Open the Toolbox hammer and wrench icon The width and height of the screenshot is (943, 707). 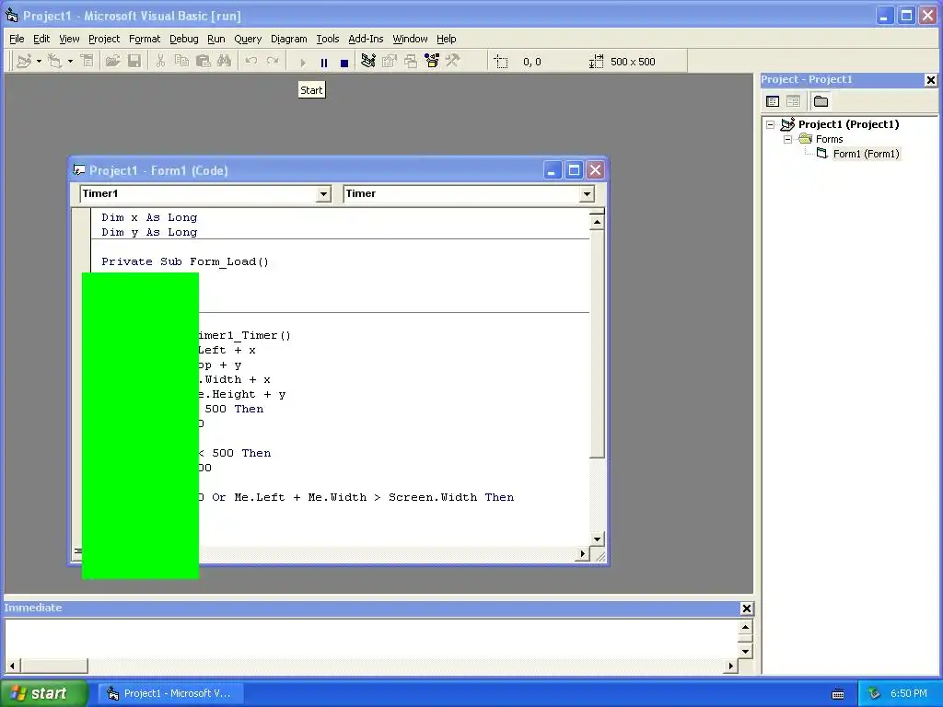click(x=453, y=62)
